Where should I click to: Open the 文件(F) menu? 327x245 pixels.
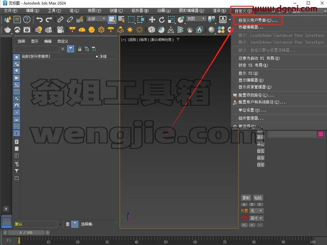pyautogui.click(x=10, y=10)
